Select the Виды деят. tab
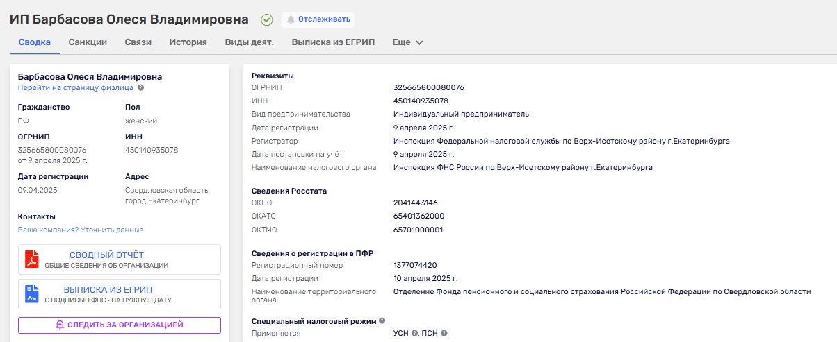 249,42
